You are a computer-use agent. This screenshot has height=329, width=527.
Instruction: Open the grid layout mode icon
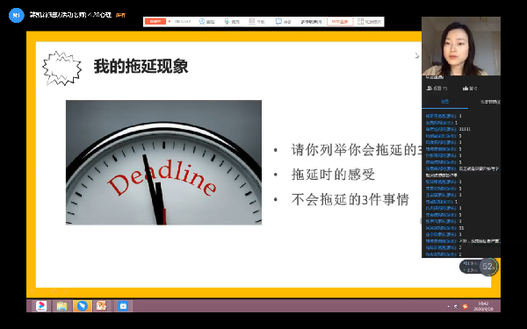361,21
